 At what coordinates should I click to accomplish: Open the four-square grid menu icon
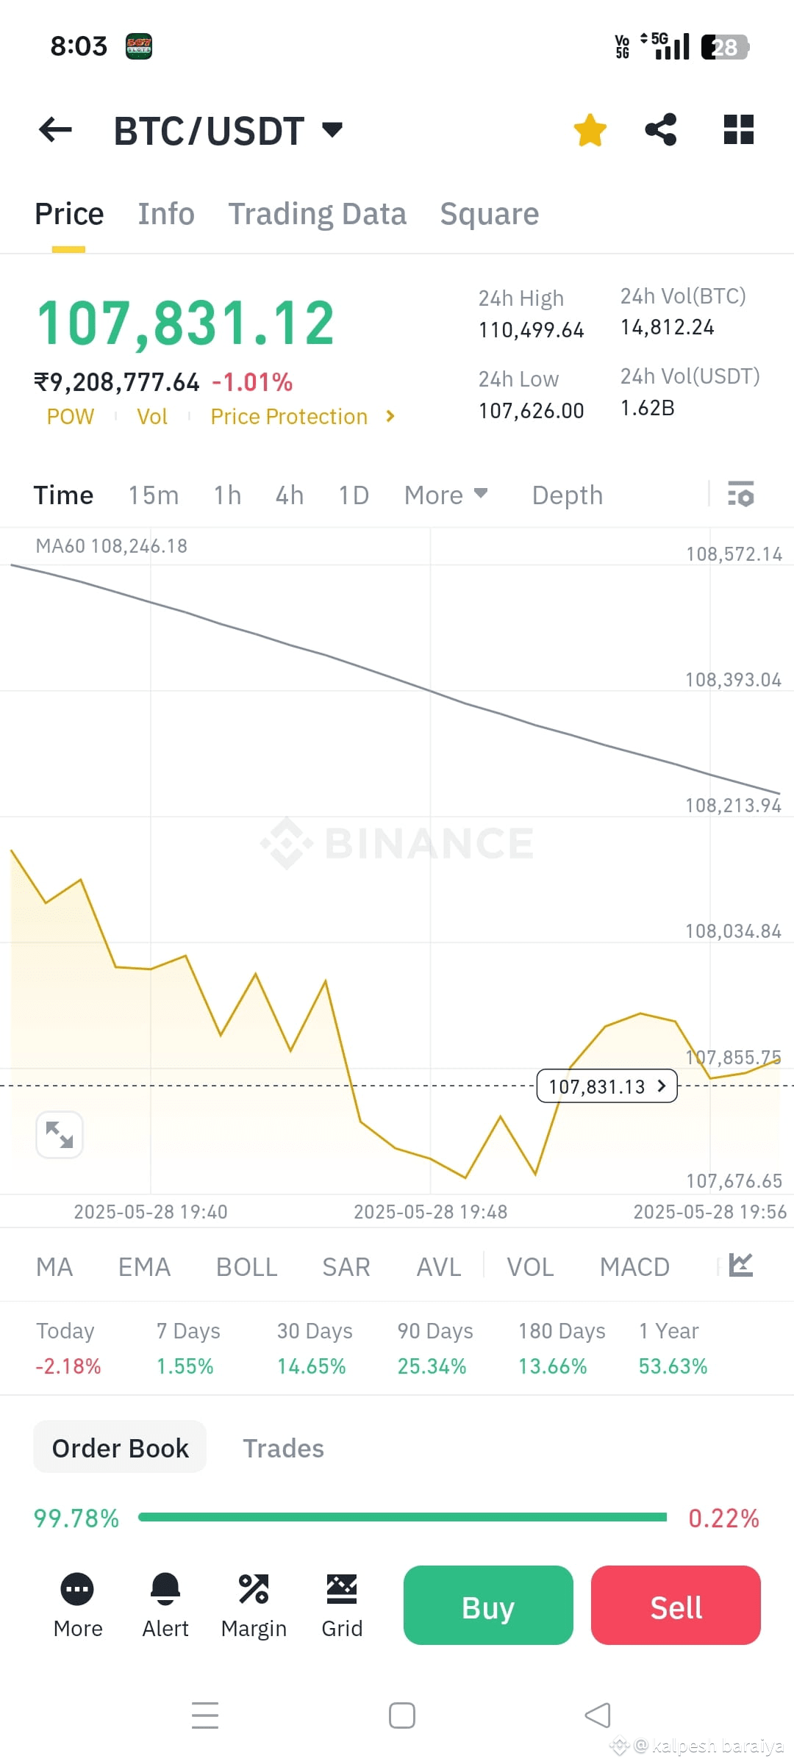739,129
